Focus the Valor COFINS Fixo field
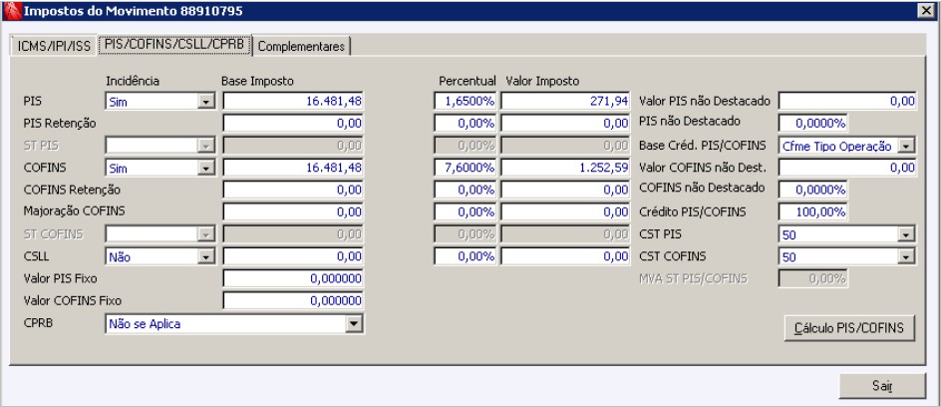The width and height of the screenshot is (941, 407). tap(293, 301)
